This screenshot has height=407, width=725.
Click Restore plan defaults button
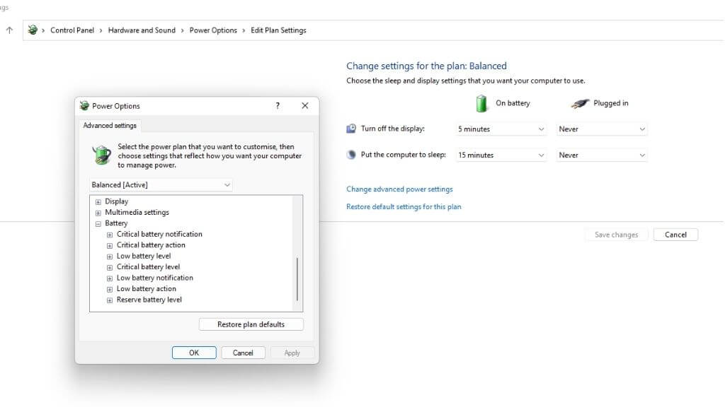coord(251,324)
